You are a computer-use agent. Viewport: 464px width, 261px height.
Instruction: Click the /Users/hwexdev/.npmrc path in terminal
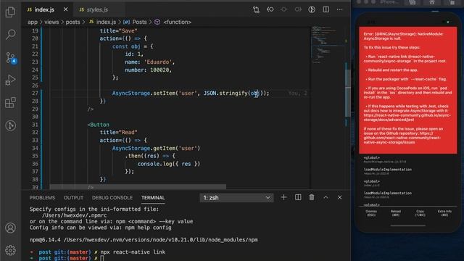click(x=74, y=215)
